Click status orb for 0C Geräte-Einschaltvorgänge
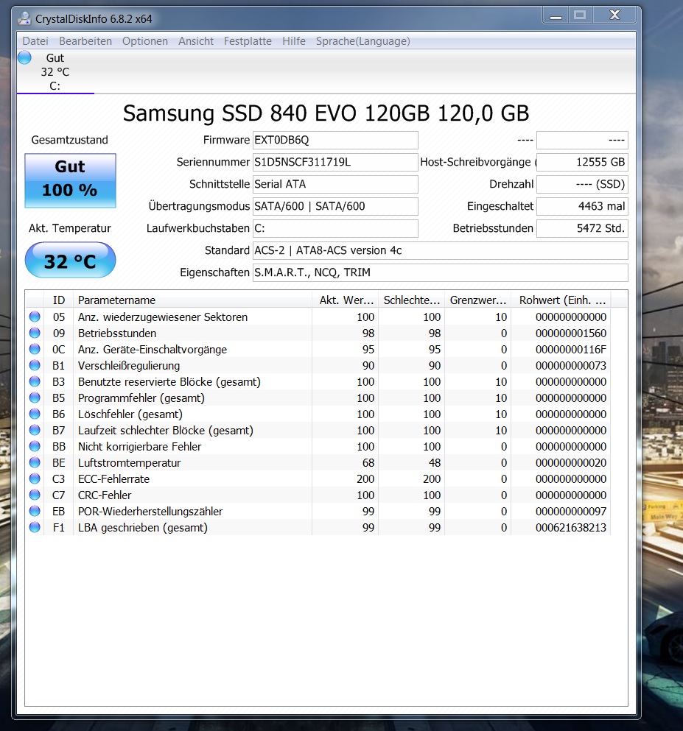This screenshot has height=731, width=683. point(35,349)
